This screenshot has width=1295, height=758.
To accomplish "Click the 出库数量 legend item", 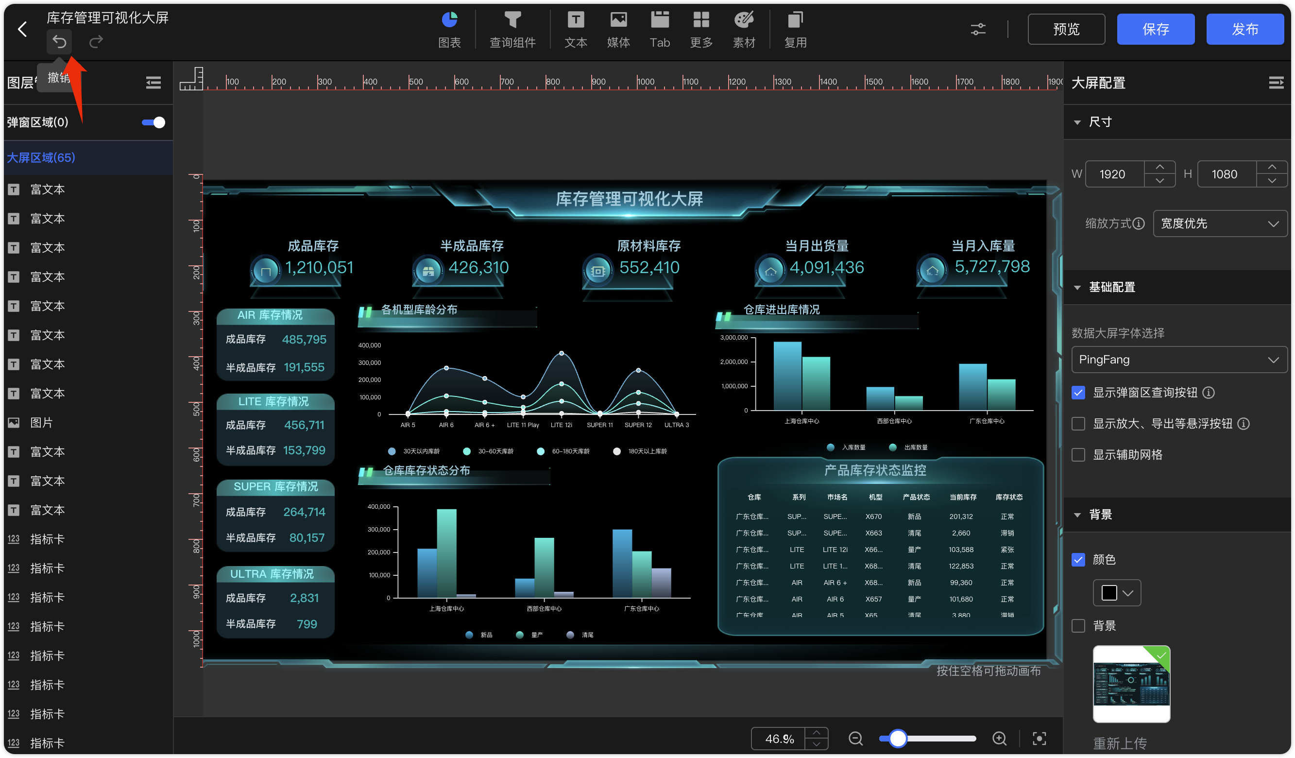I will [x=908, y=447].
